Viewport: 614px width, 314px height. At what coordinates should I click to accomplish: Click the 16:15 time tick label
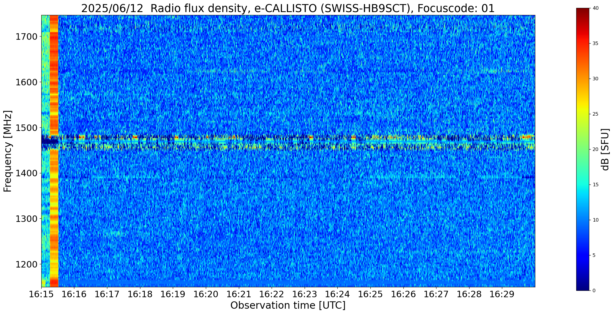click(41, 294)
